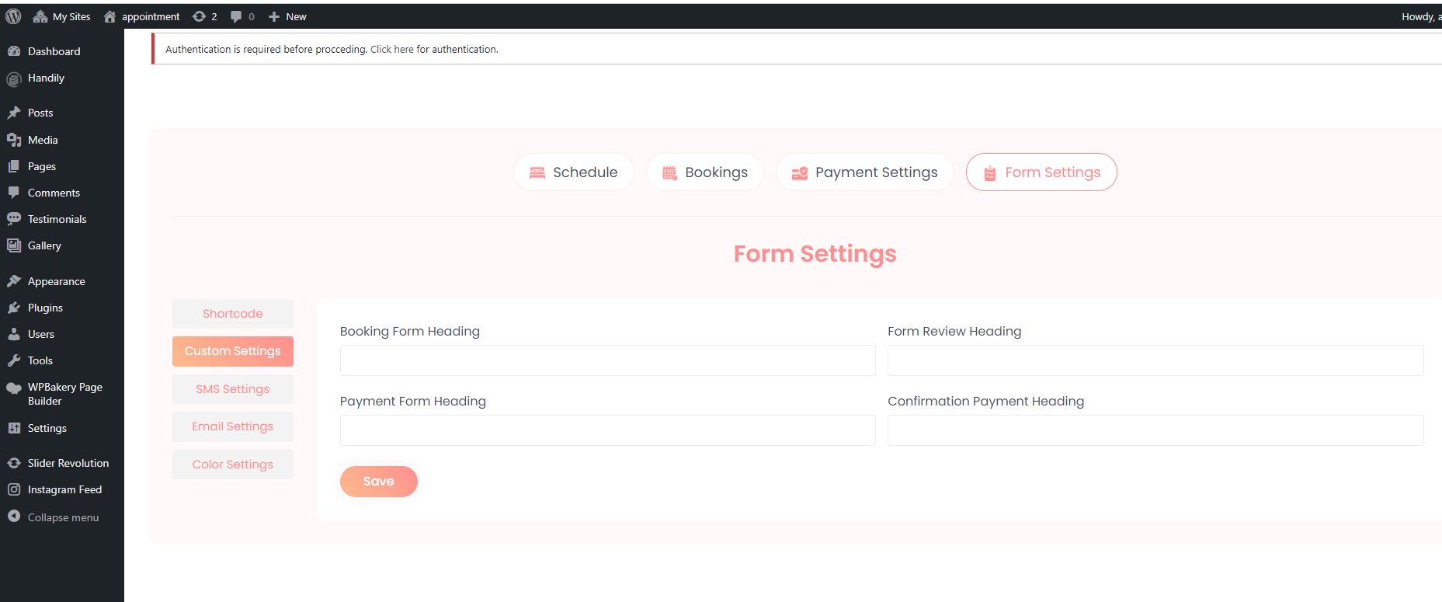Focus the Booking Form Heading field
The width and height of the screenshot is (1442, 602).
pos(607,360)
